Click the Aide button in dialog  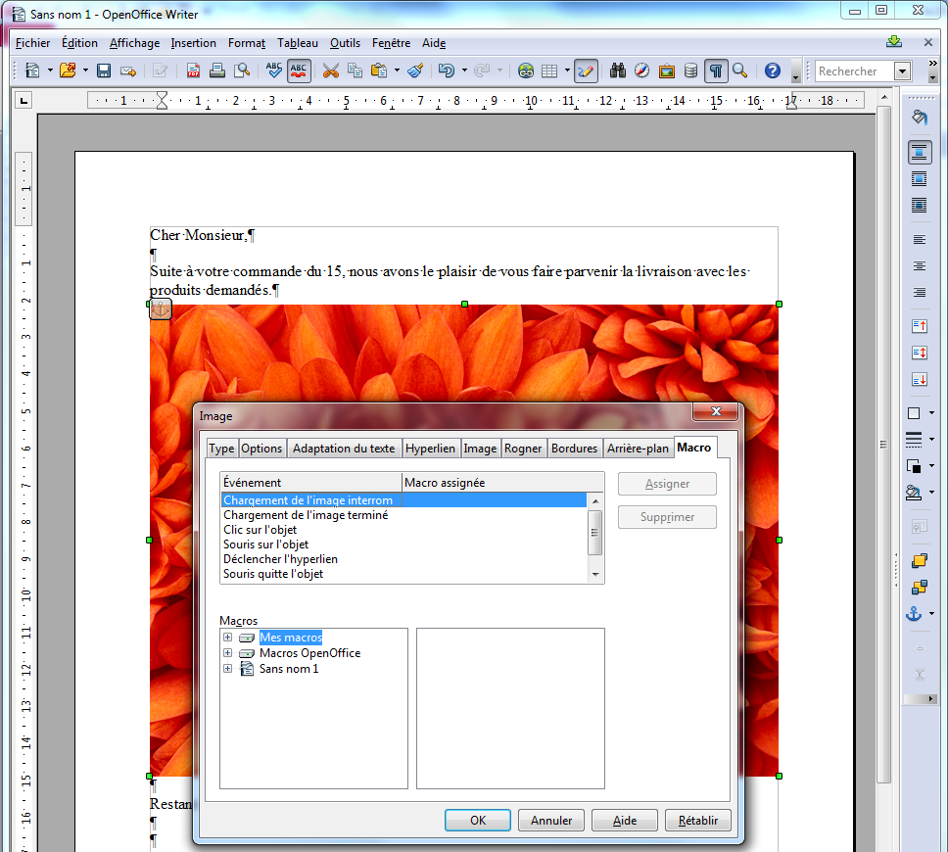point(625,820)
